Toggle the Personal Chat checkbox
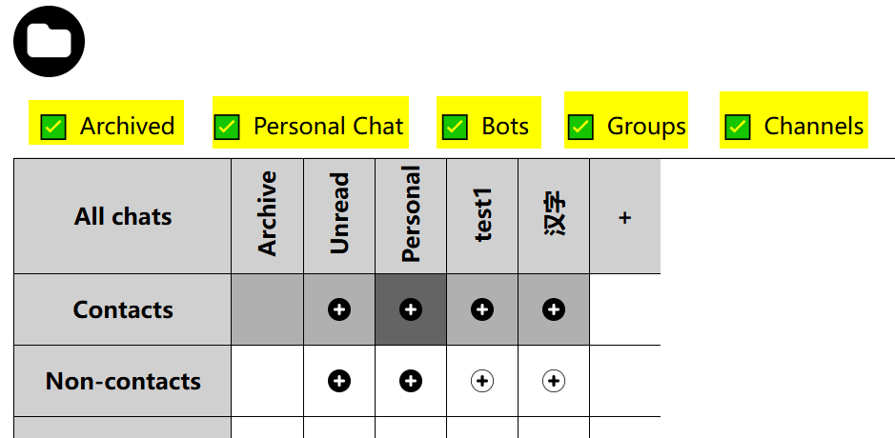This screenshot has height=438, width=895. coord(227,127)
